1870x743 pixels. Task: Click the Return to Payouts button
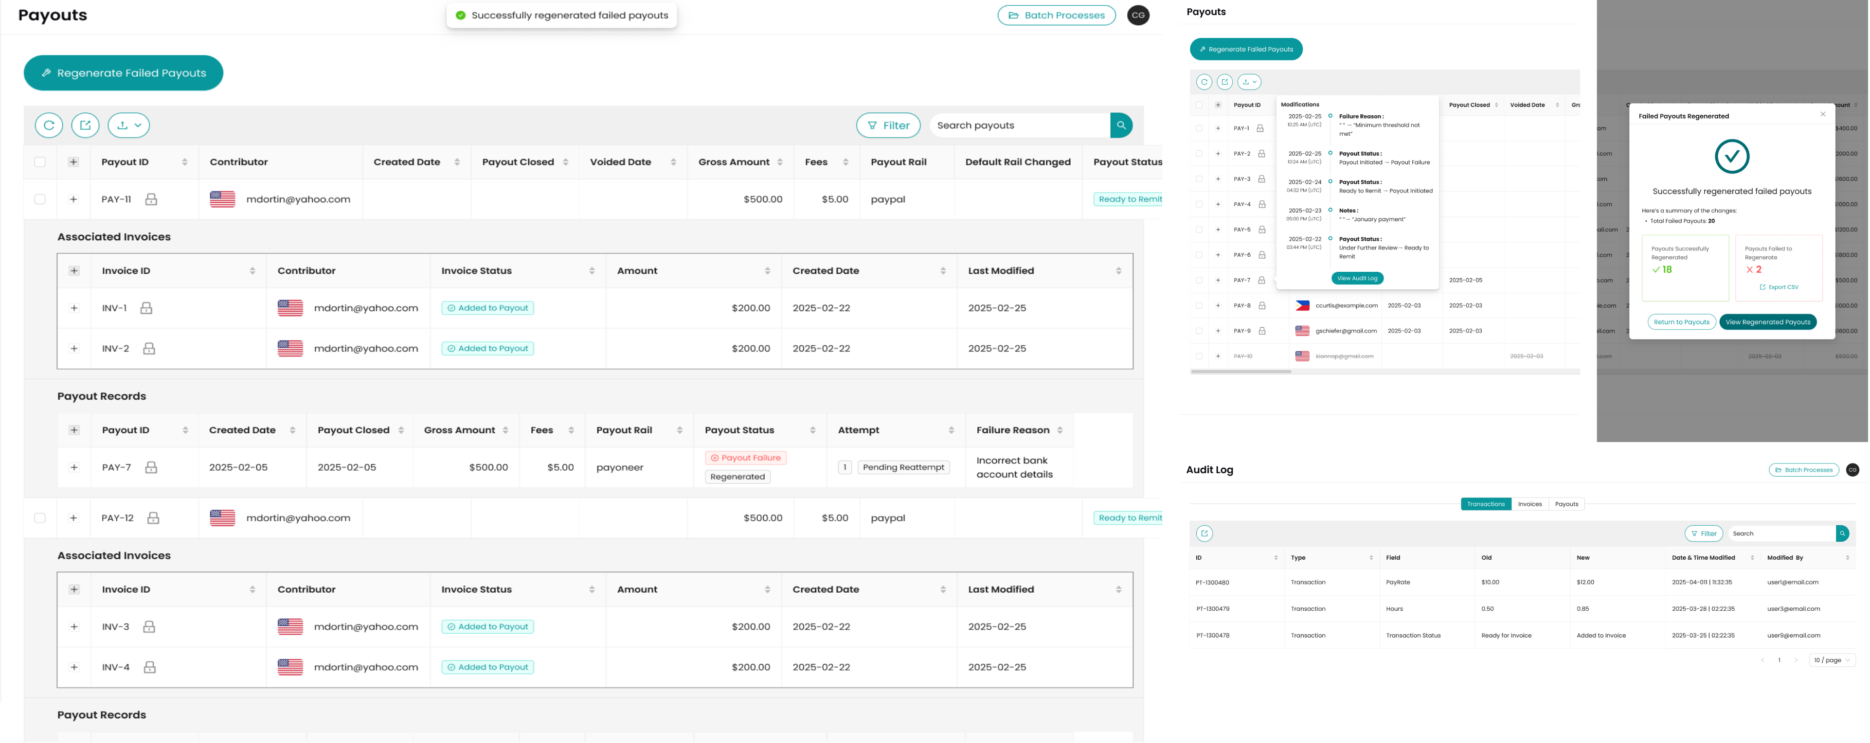(x=1681, y=322)
